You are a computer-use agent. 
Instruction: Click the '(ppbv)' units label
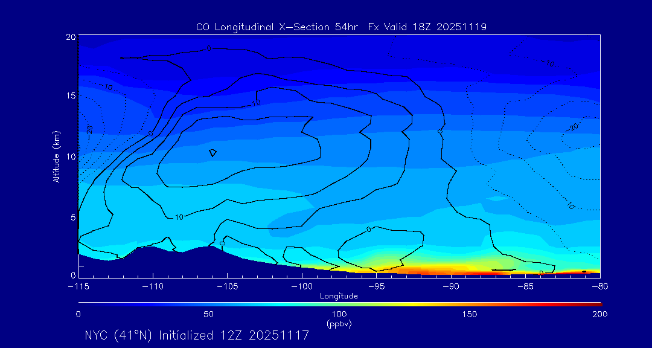pos(339,324)
